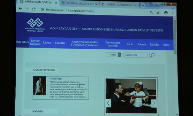Open the Əsas səhifə menu item
The width and height of the screenshot is (193, 116).
coord(22,42)
